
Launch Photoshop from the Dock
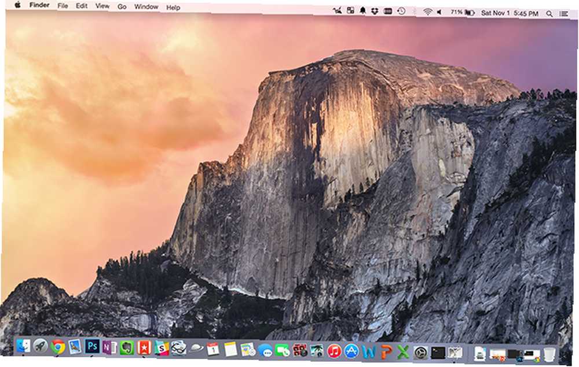(x=92, y=347)
